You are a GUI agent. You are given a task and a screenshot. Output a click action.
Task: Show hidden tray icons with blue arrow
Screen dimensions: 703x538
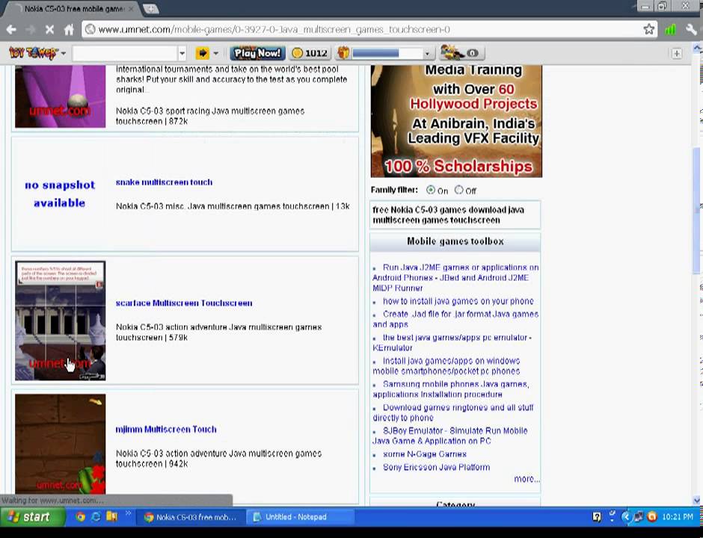point(626,517)
